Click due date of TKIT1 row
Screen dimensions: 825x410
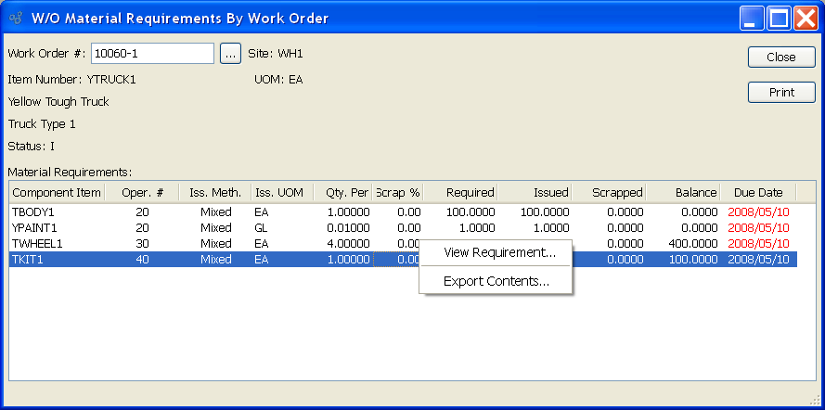[x=758, y=260]
